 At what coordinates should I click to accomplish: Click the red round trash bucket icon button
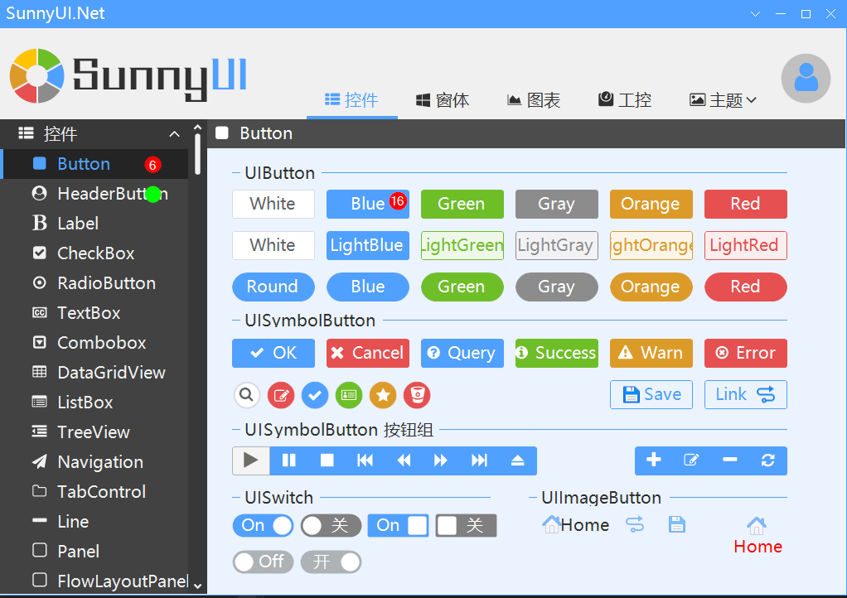pos(417,395)
